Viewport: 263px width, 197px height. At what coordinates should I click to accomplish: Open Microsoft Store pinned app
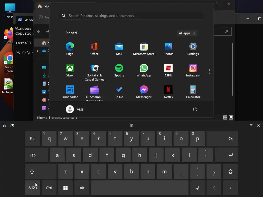click(x=144, y=49)
